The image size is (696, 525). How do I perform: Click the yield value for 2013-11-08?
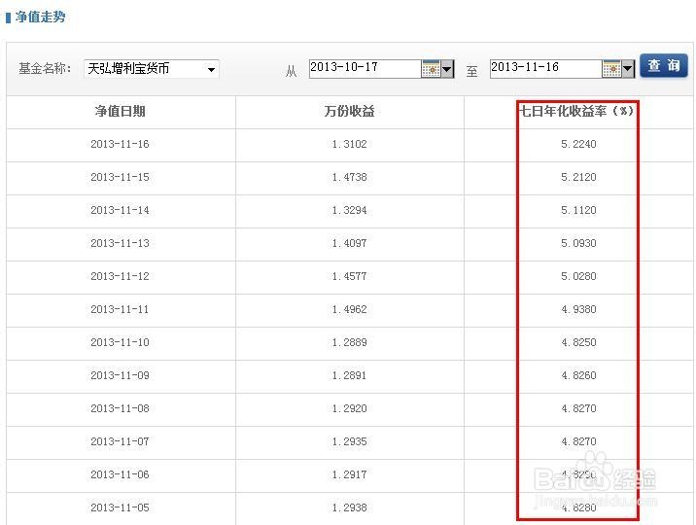[x=578, y=408]
